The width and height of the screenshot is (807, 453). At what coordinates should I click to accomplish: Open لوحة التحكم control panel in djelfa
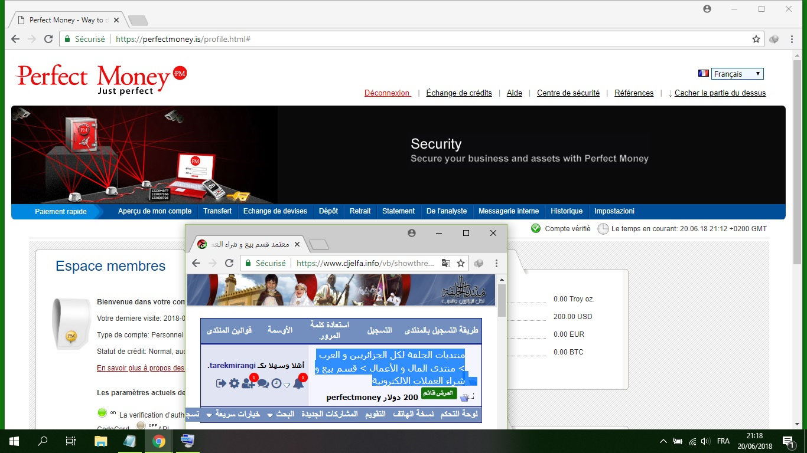pos(459,415)
